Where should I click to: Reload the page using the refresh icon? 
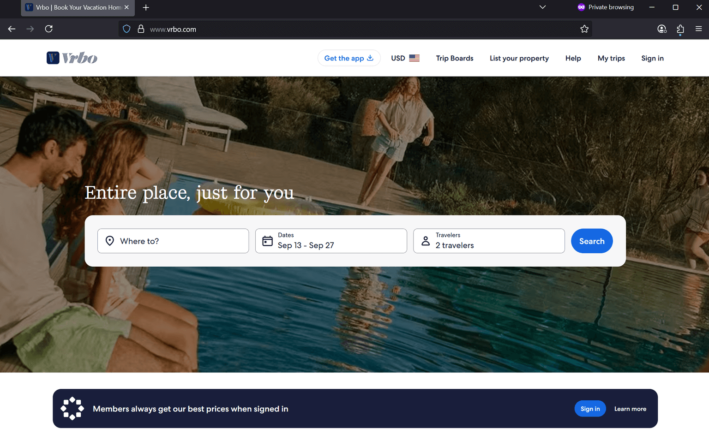point(48,29)
